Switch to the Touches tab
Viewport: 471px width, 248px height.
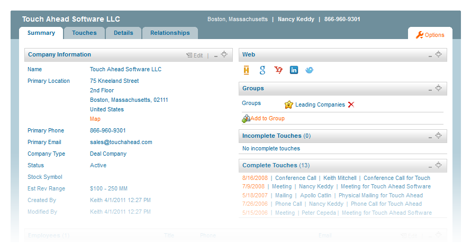pyautogui.click(x=84, y=33)
